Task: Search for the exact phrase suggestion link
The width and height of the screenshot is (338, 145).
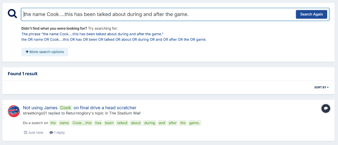Action: (93, 34)
